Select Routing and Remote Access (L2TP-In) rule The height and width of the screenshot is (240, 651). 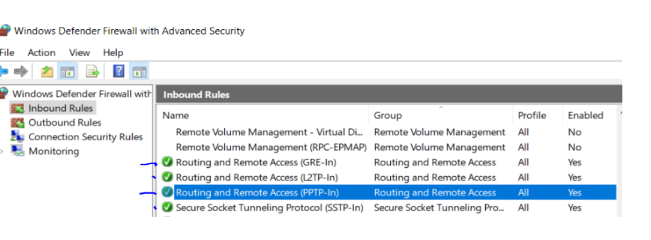[257, 177]
